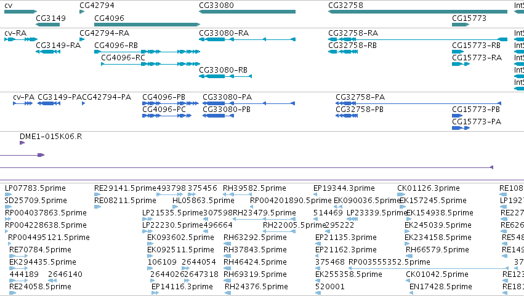The height and width of the screenshot is (296, 524).
Task: Select EST LP22230.5prime
Action: point(172,225)
